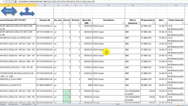Image resolution: width=188 pixels, height=106 pixels.
Task: Select the 550X34X1,1 Z3 ALU M42 cell
Action: click(18, 80)
